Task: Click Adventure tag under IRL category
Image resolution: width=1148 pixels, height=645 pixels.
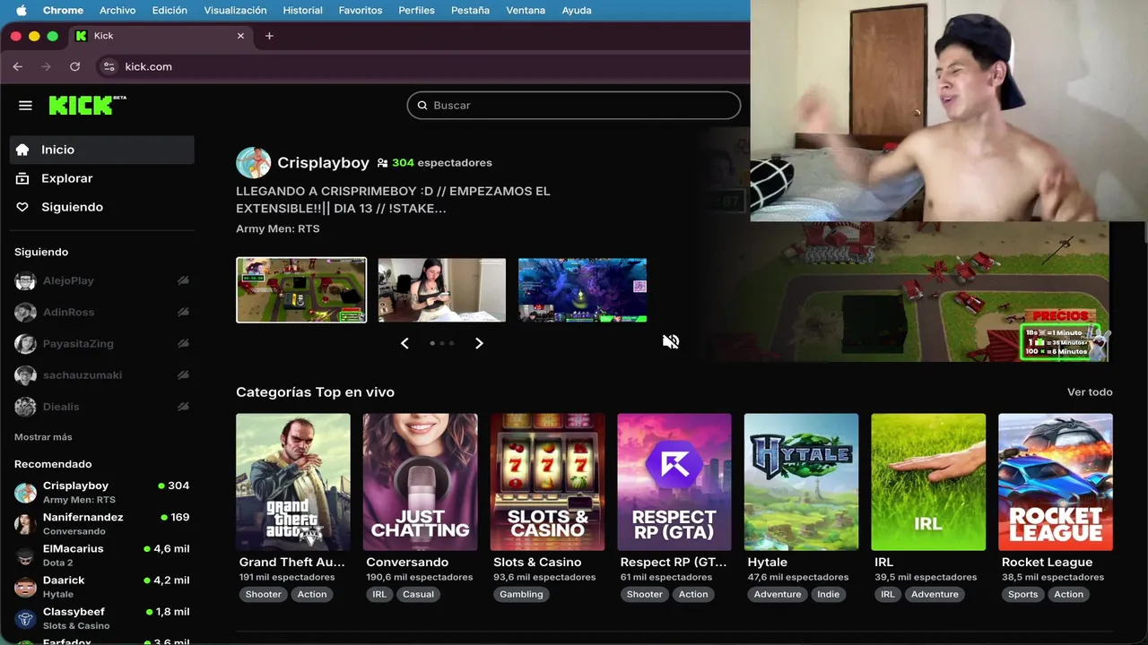Action: pos(935,594)
